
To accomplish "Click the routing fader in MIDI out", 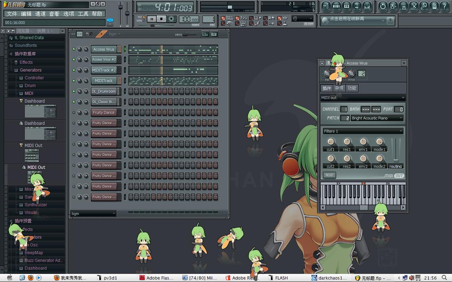I will [x=396, y=150].
